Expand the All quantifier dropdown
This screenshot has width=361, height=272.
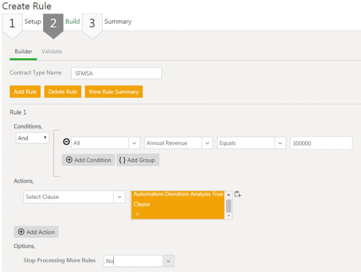[x=105, y=143]
